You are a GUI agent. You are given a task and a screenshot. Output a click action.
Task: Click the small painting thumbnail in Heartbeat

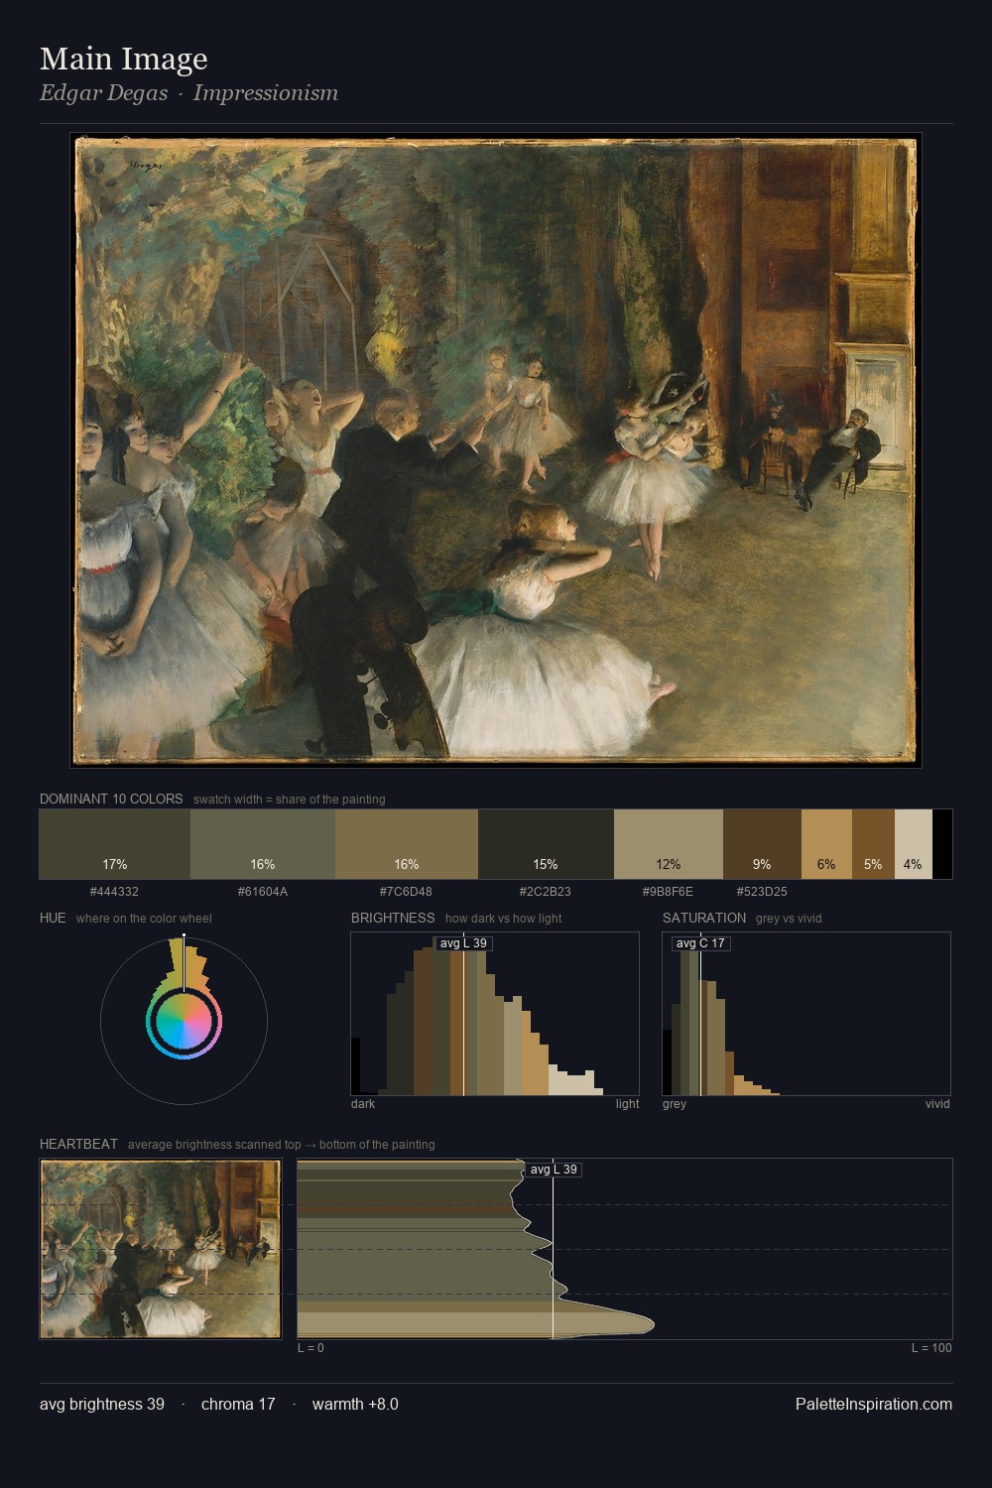161,1249
